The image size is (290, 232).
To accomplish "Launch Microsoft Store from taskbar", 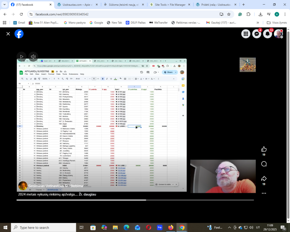I will click(93, 227).
